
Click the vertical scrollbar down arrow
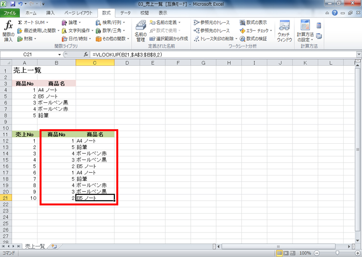click(x=358, y=241)
